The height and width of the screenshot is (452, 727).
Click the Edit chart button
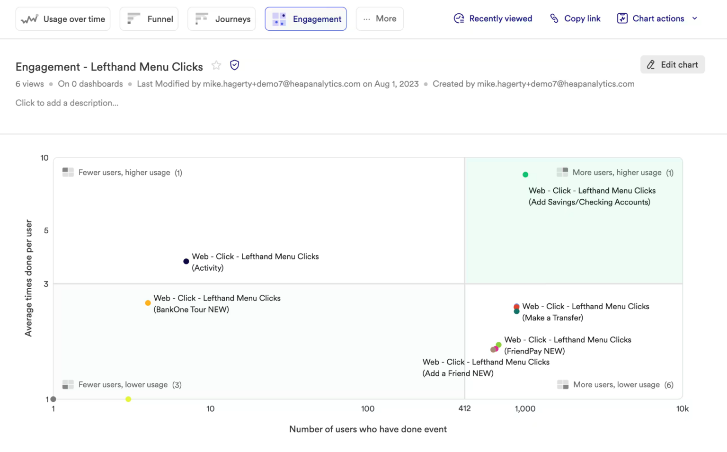click(x=672, y=64)
